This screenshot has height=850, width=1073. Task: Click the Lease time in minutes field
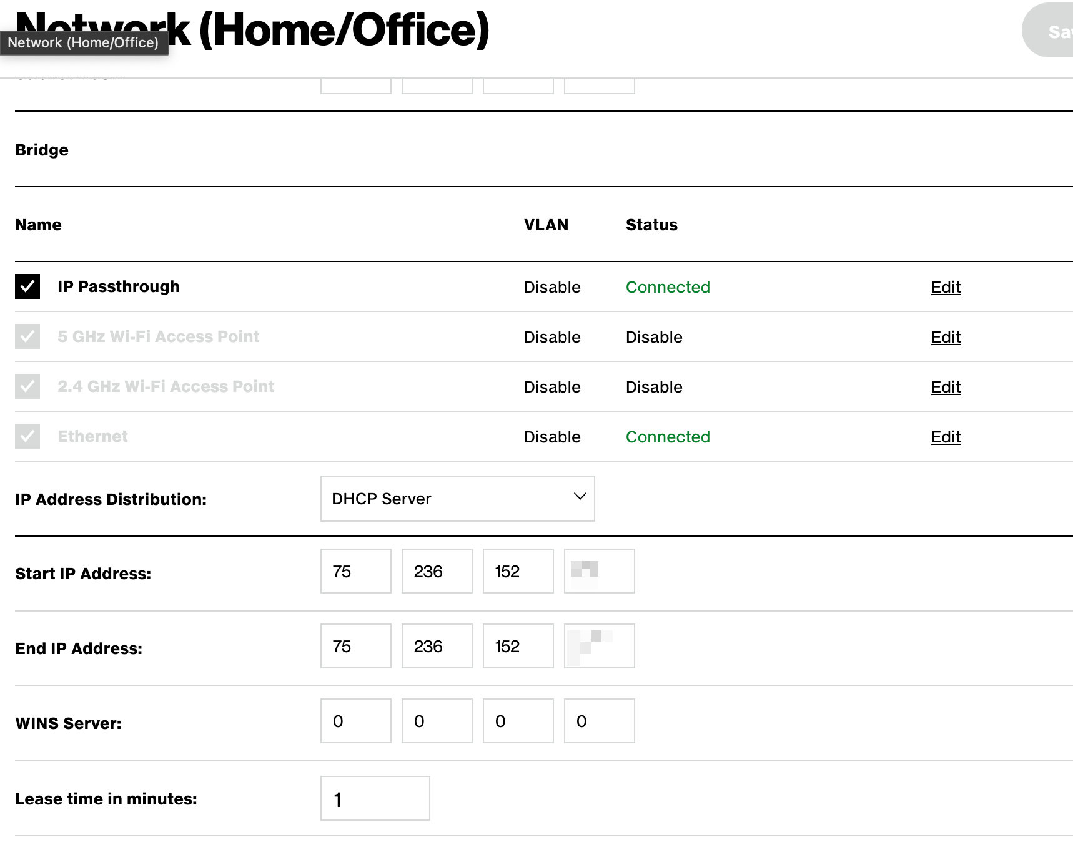[375, 798]
